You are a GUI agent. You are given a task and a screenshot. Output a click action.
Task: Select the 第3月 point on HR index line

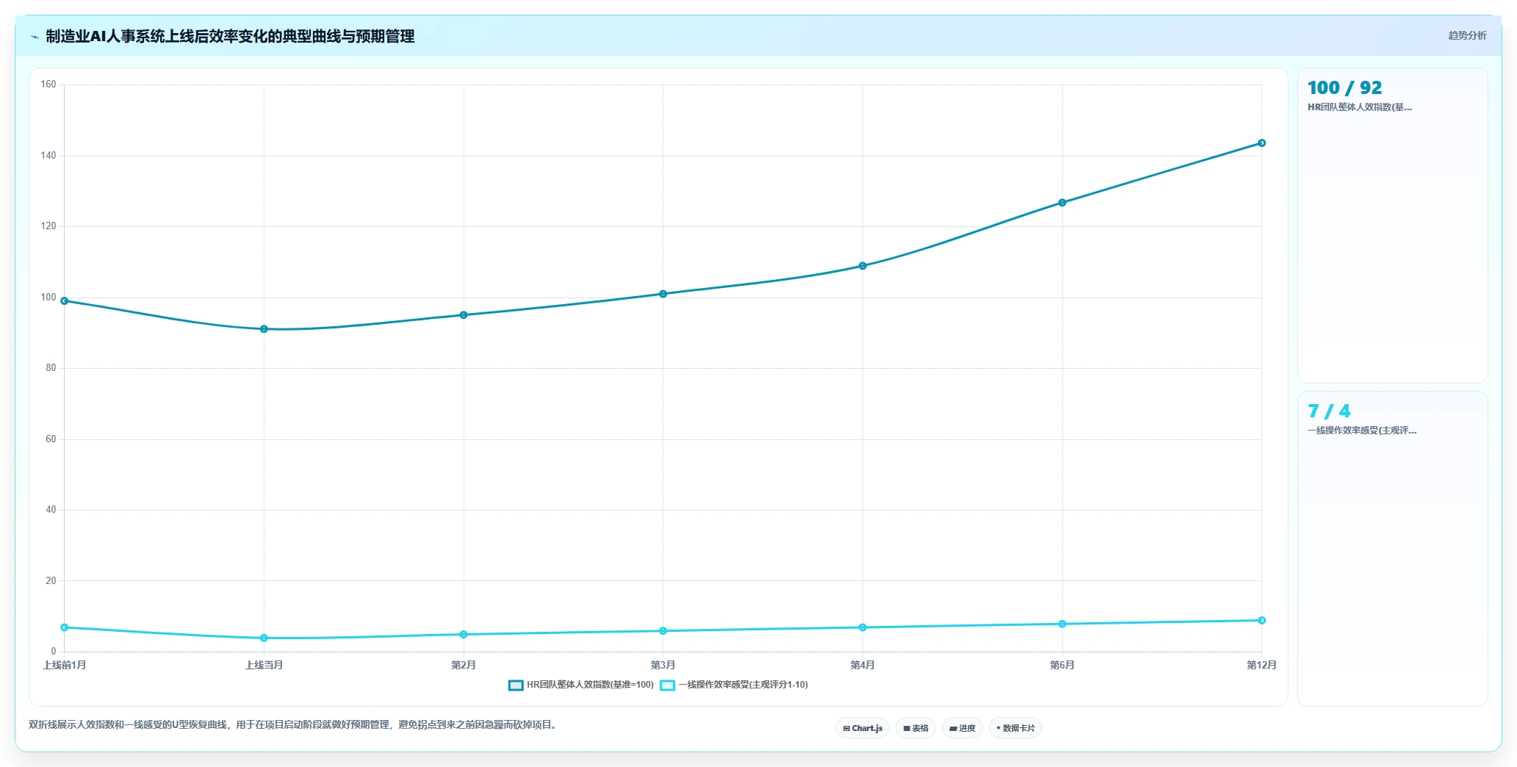click(663, 294)
